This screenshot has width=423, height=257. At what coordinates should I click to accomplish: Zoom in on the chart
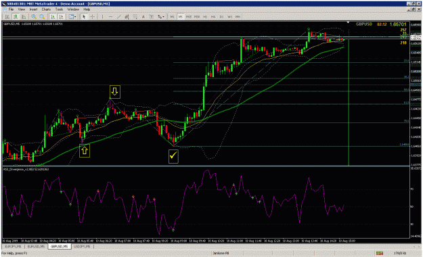pyautogui.click(x=34, y=17)
